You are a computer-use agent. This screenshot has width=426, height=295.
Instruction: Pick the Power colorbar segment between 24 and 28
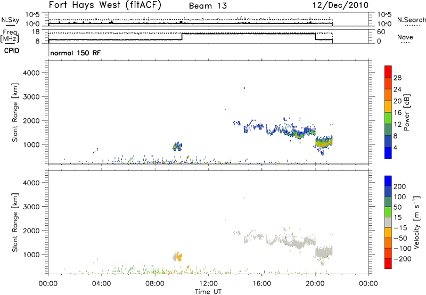(388, 83)
